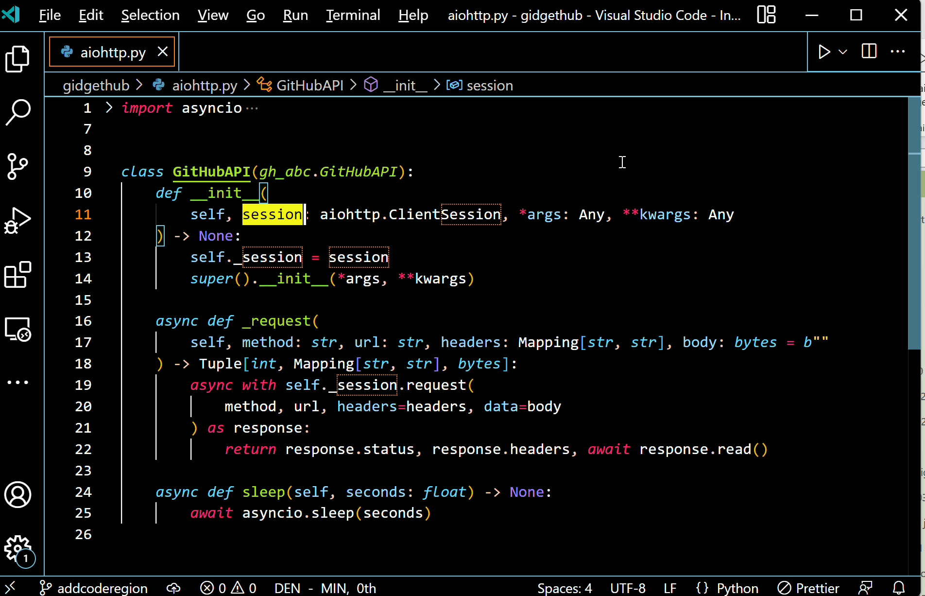The height and width of the screenshot is (596, 925).
Task: Open the Edit menu
Action: pos(91,15)
